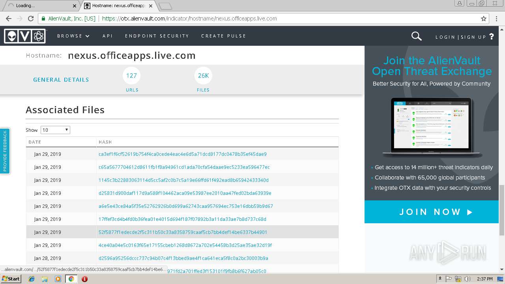Click the help question mark icon

pos(492,36)
